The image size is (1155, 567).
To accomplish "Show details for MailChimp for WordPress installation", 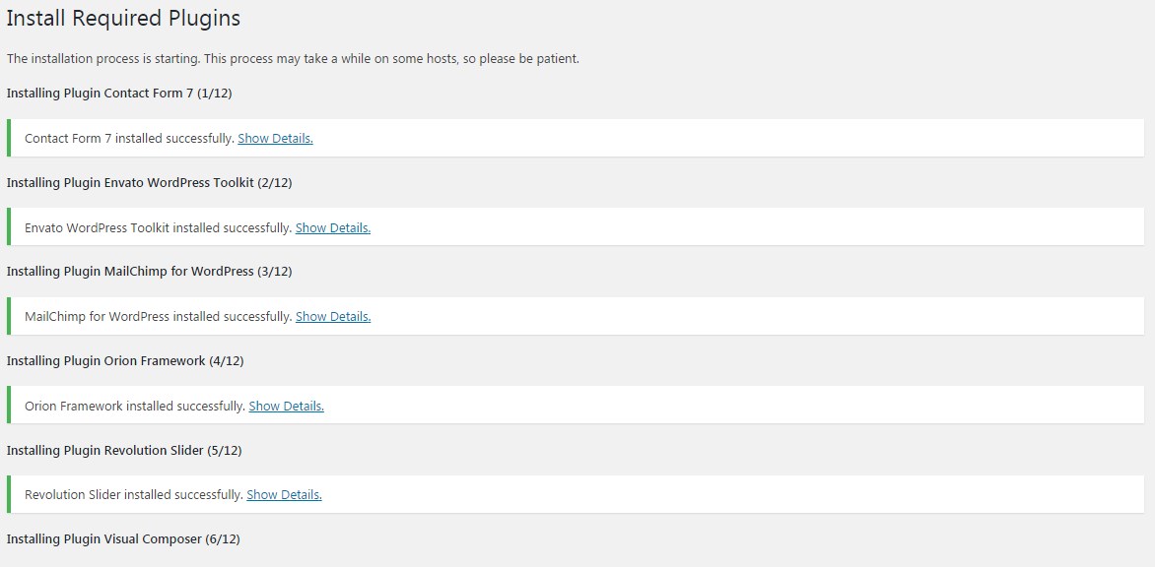I will (333, 317).
